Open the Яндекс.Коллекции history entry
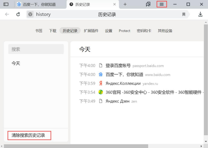208x148 pixels. [x=123, y=84]
